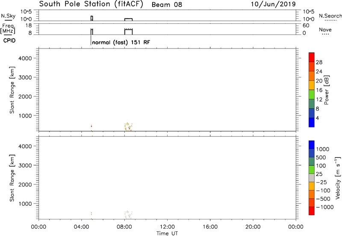Click the "−25" tick on Velocity colorbar

[x=321, y=182]
